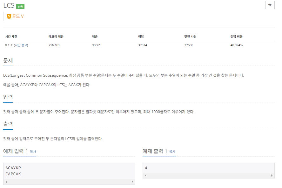Click right scroll arrow in example input box
The width and height of the screenshot is (282, 188).
pos(132,182)
